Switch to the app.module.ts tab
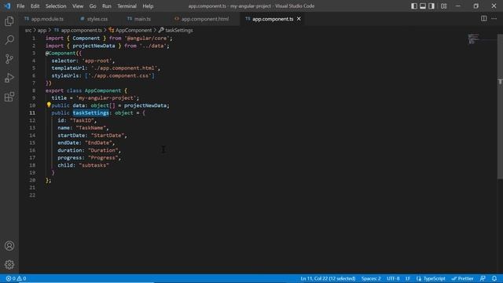This screenshot has width=503, height=283. [x=44, y=19]
